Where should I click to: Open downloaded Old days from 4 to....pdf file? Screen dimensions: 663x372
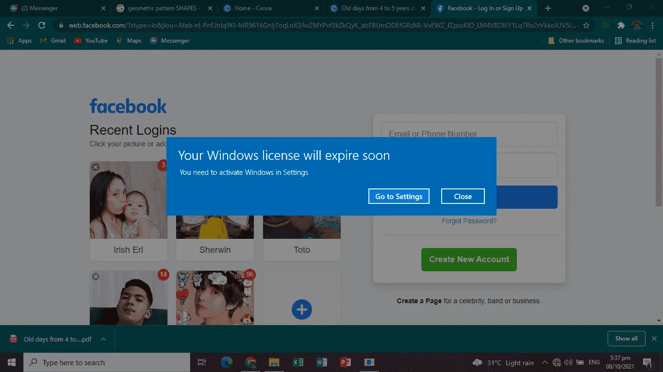[x=51, y=339]
